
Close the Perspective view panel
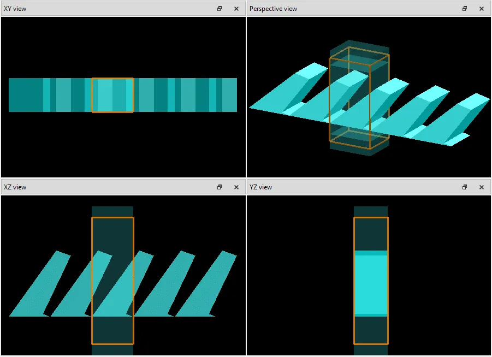[x=481, y=9]
